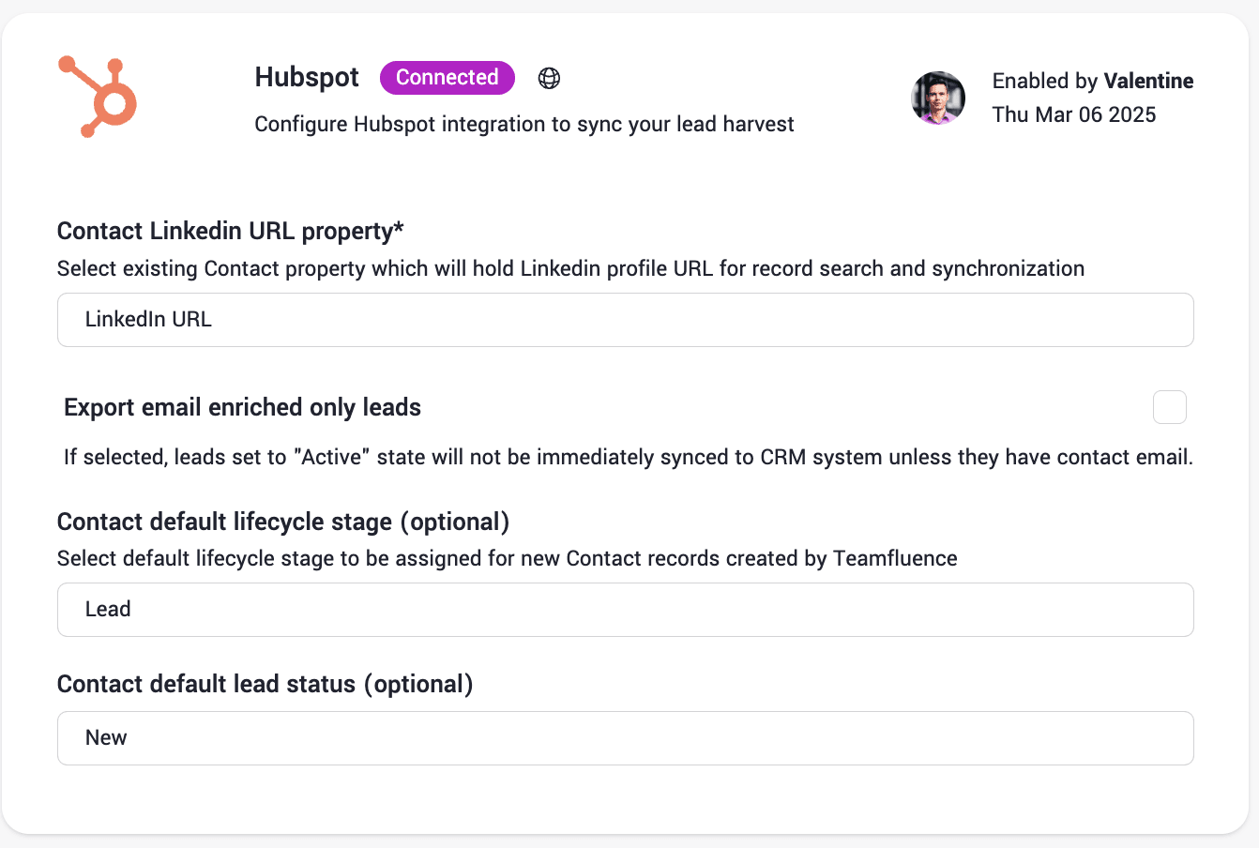Click the Hubspot integration title

click(307, 77)
